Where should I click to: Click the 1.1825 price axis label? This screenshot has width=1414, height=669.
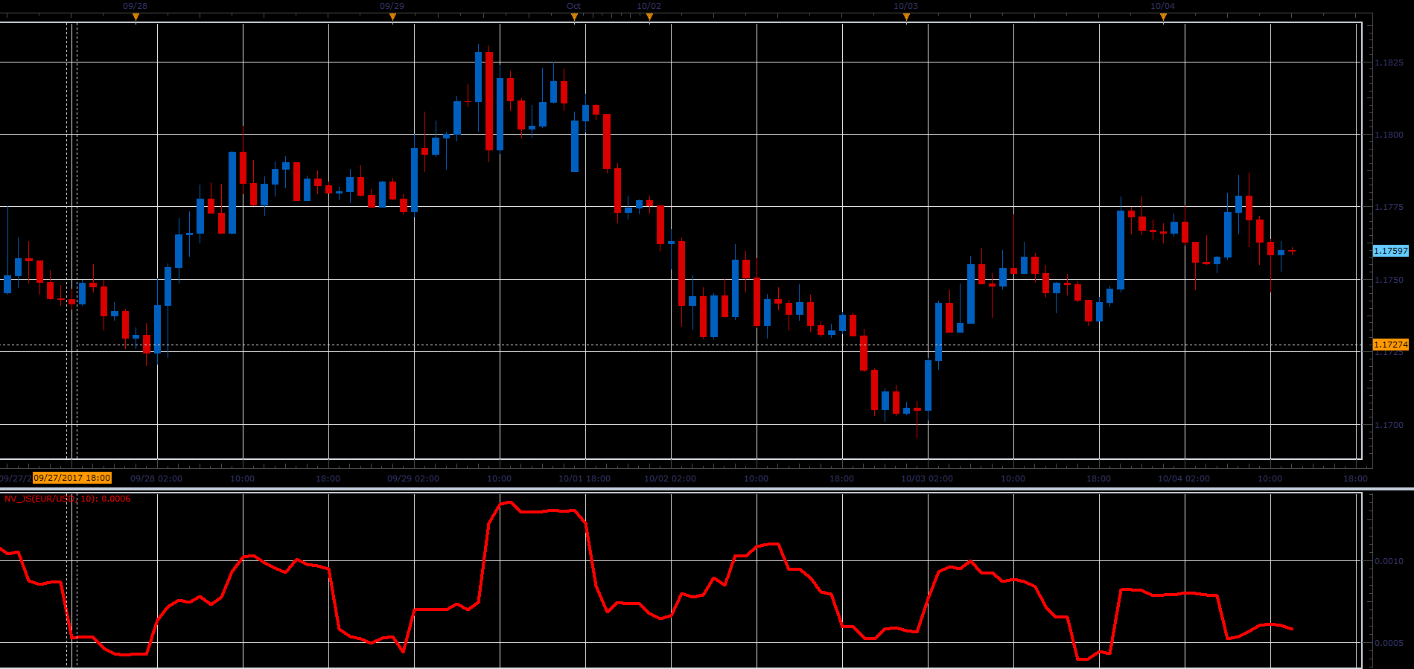coord(1389,63)
